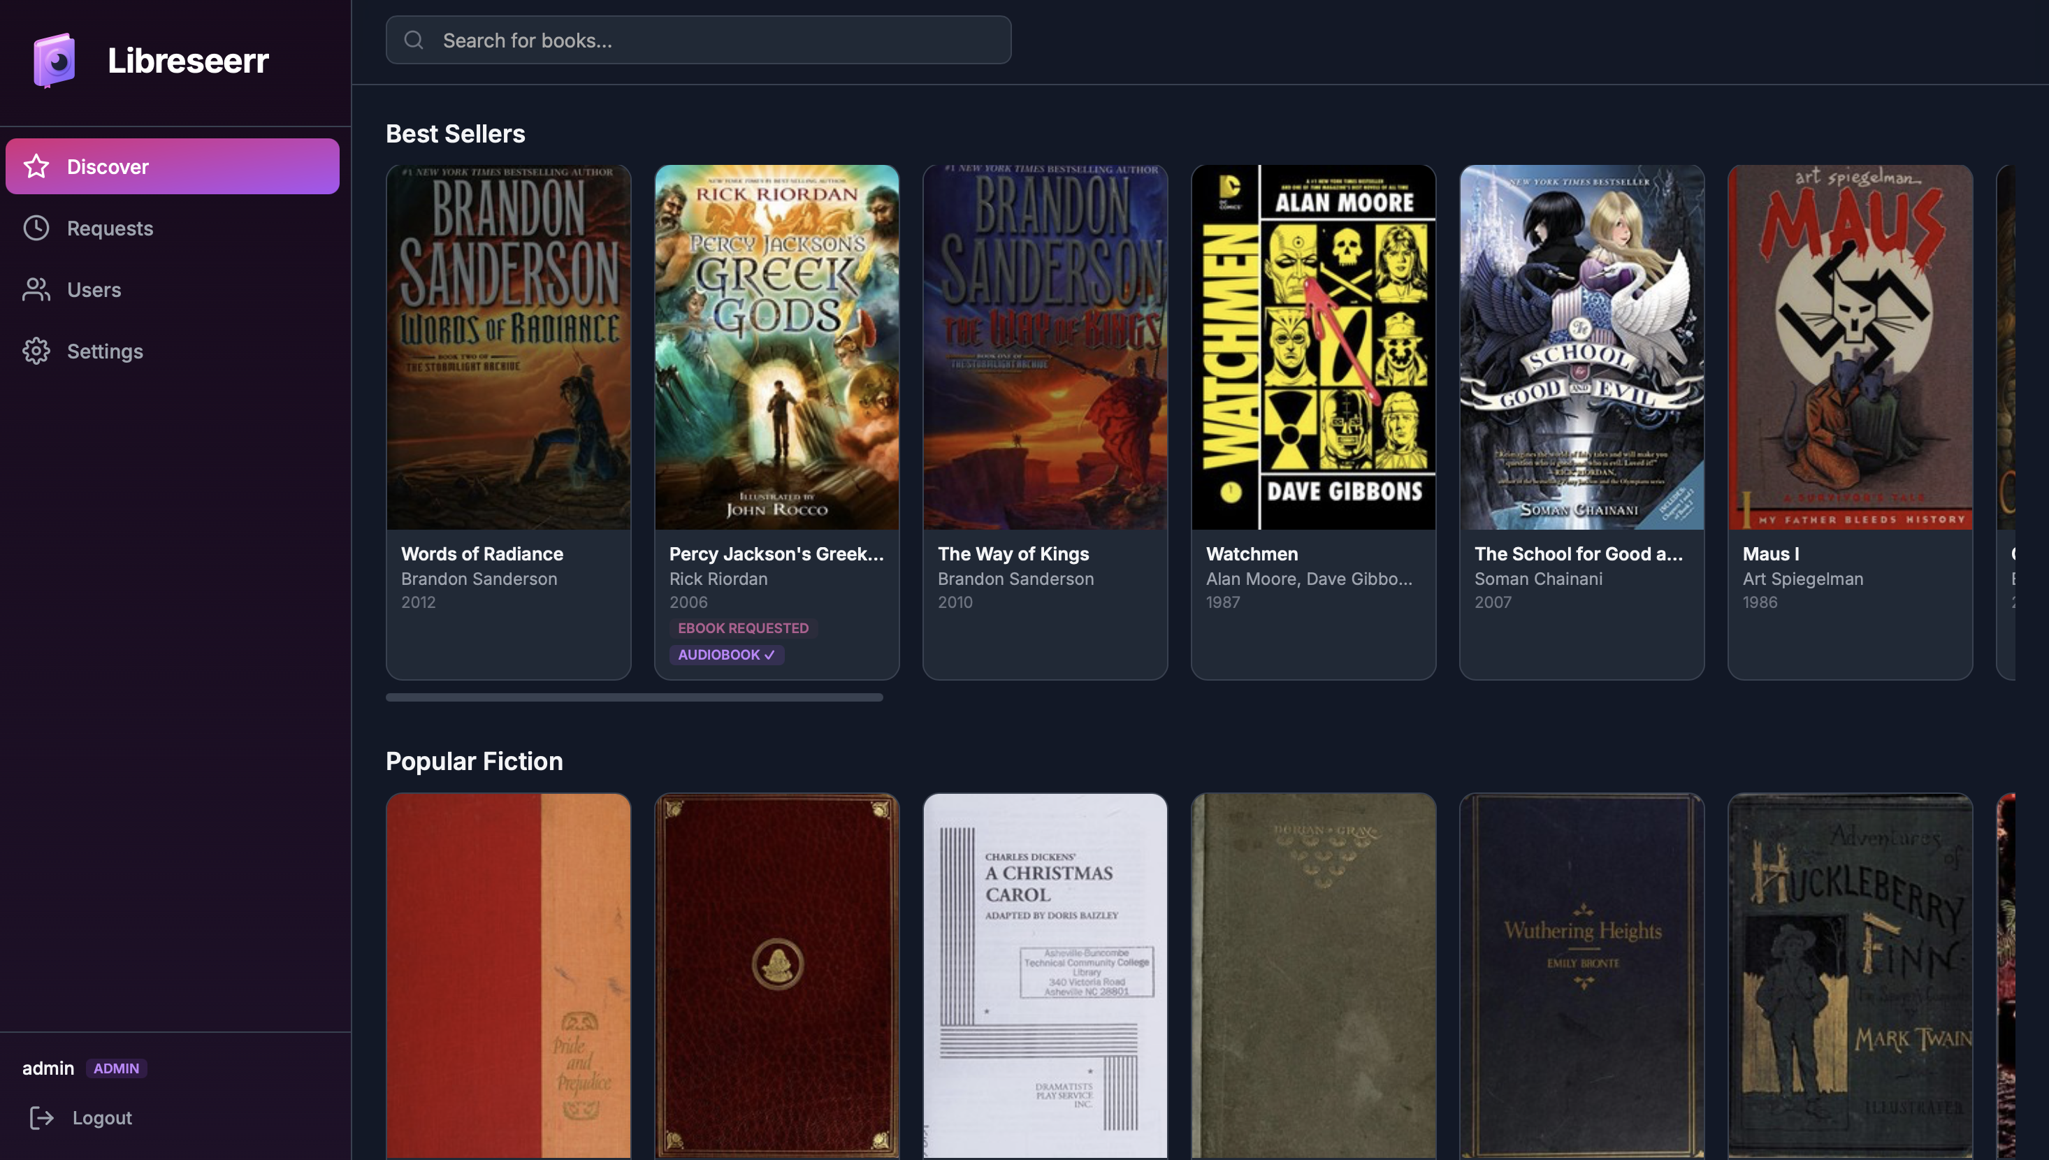
Task: Click the EBOOK REQUESTED badge
Action: [x=744, y=628]
